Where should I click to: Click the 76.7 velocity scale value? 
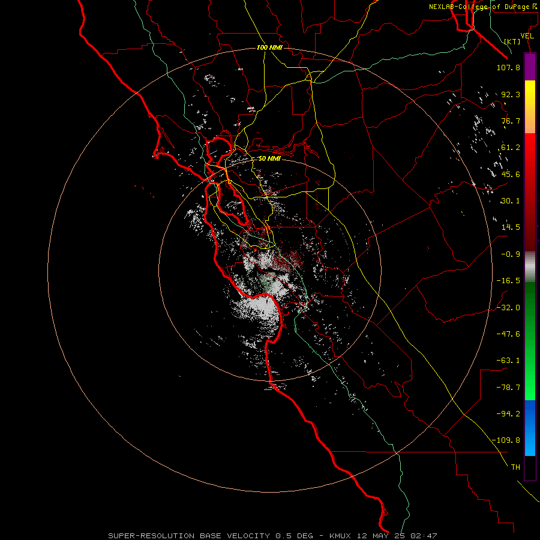(x=511, y=121)
